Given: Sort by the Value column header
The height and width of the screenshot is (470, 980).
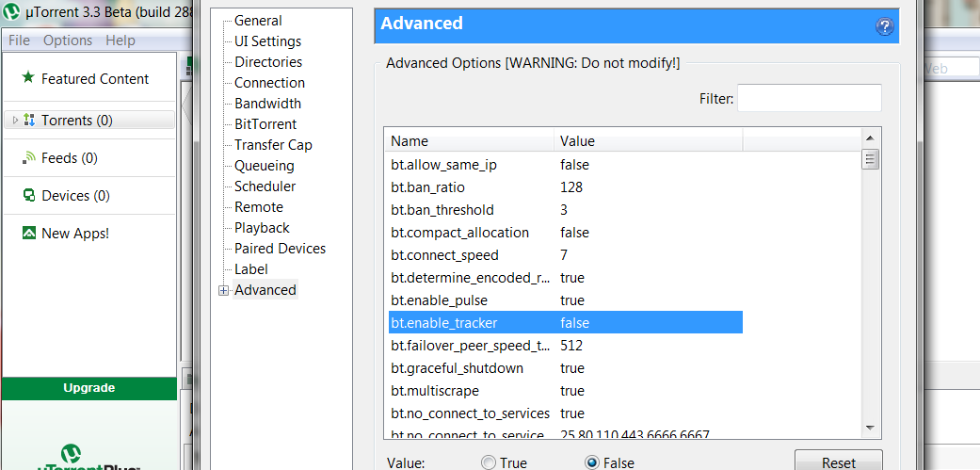Looking at the screenshot, I should pos(648,140).
